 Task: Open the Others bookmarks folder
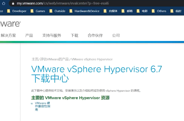(x=159, y=11)
